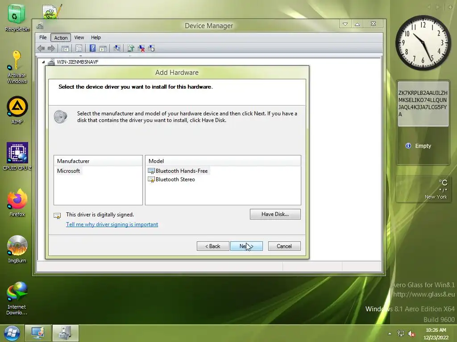Toggle the Show/Hide Console Tree toolbar icon

click(65, 48)
